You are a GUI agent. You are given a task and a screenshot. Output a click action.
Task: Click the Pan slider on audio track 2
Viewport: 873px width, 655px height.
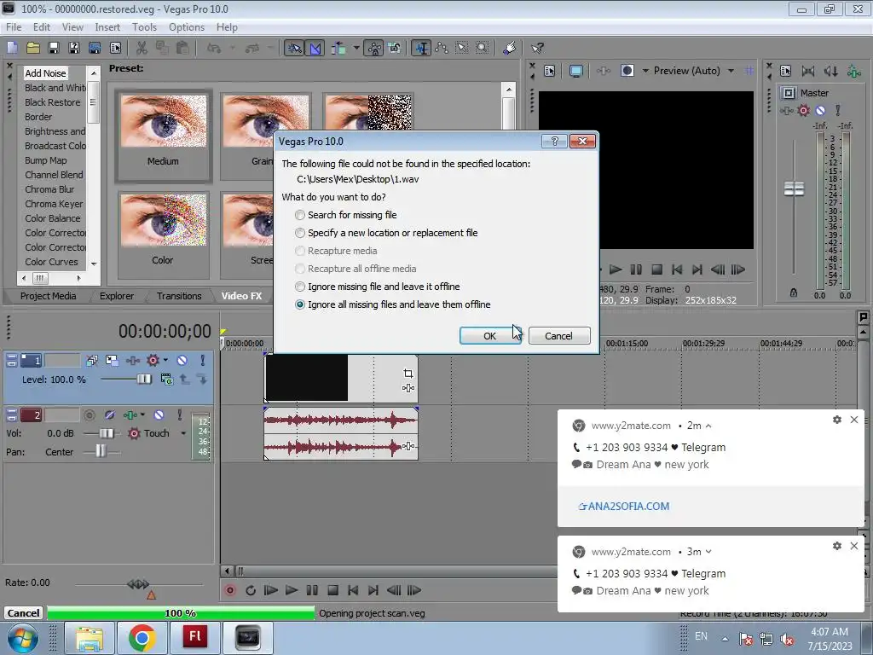click(x=101, y=452)
